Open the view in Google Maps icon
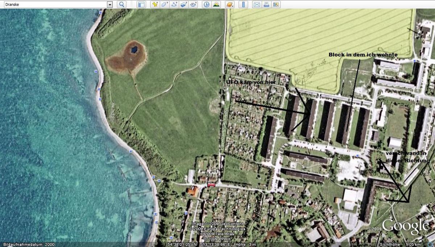The width and height of the screenshot is (435, 247). point(276,4)
